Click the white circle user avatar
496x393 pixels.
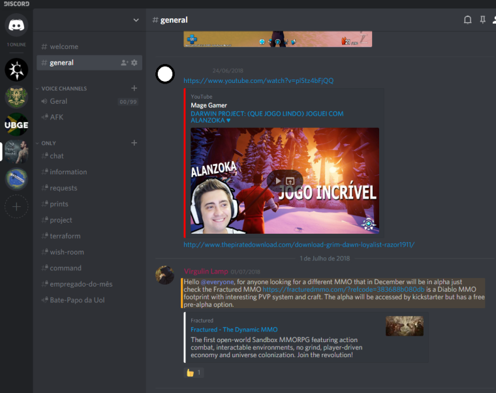click(165, 74)
